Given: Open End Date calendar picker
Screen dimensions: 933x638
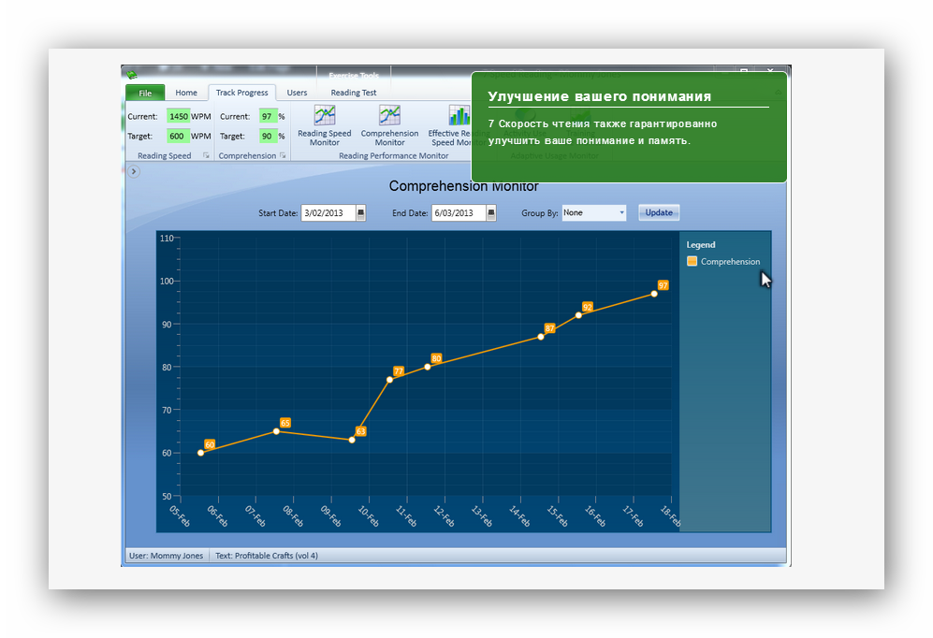Looking at the screenshot, I should [491, 213].
